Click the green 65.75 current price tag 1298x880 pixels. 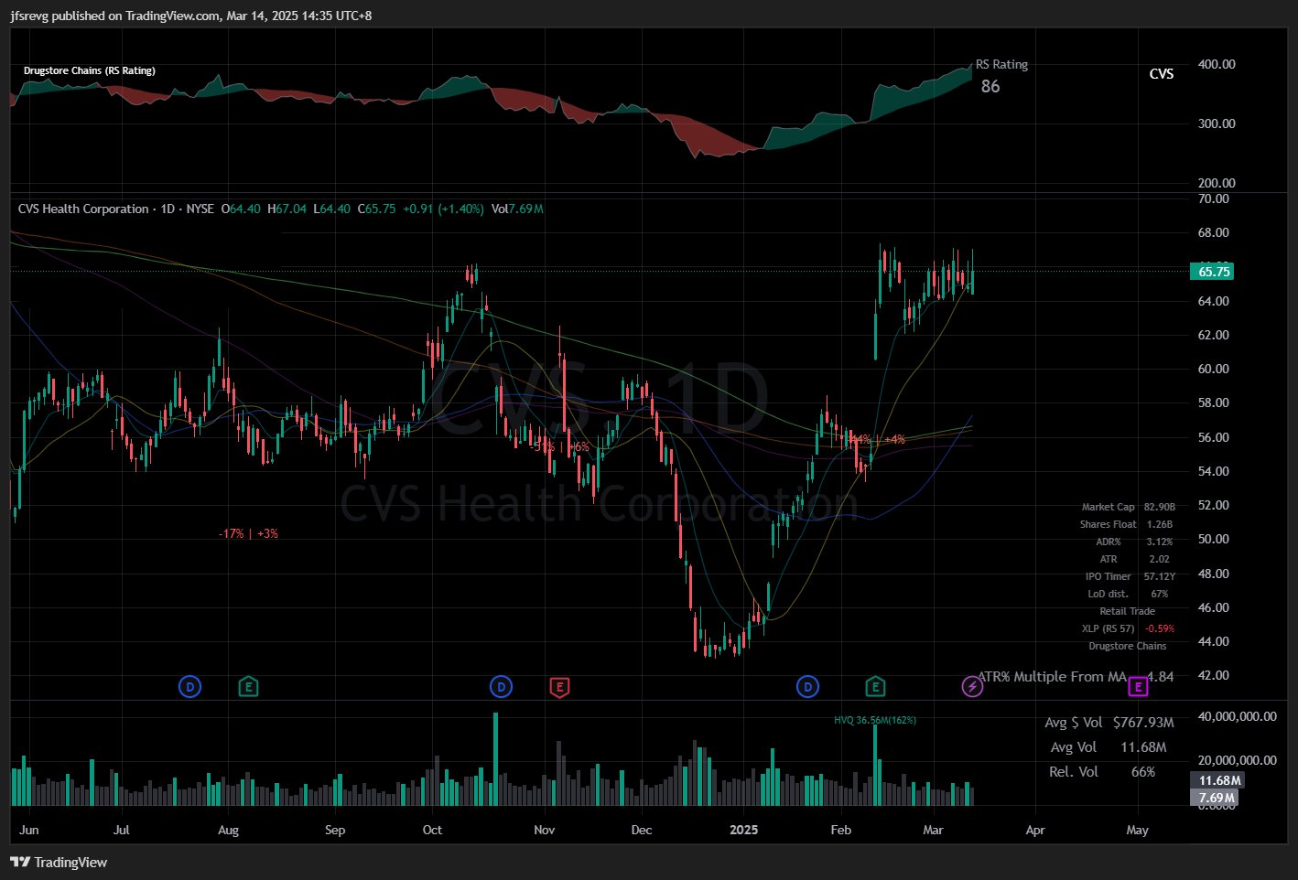pos(1213,271)
